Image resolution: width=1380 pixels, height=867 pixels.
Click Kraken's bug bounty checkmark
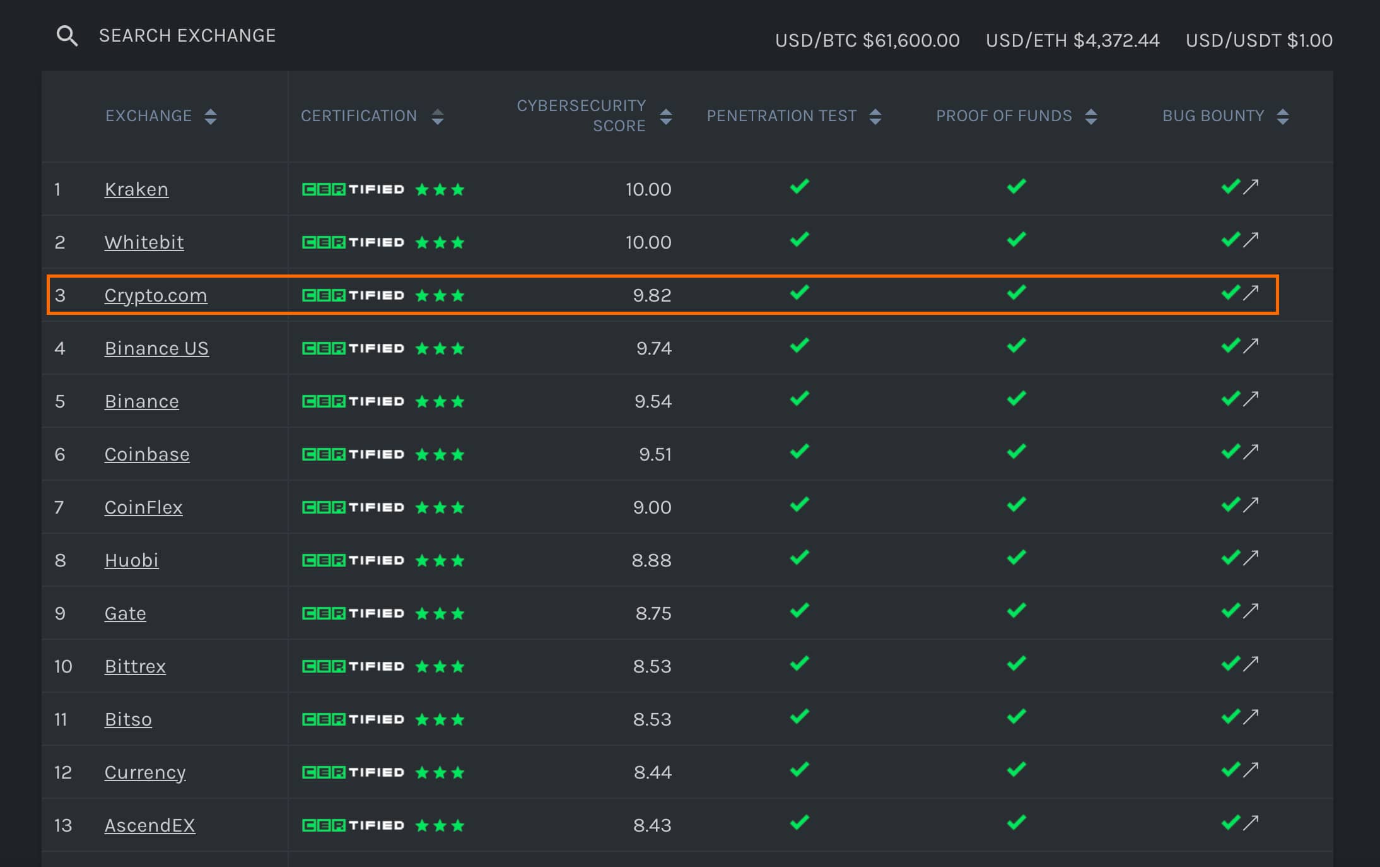(x=1231, y=187)
